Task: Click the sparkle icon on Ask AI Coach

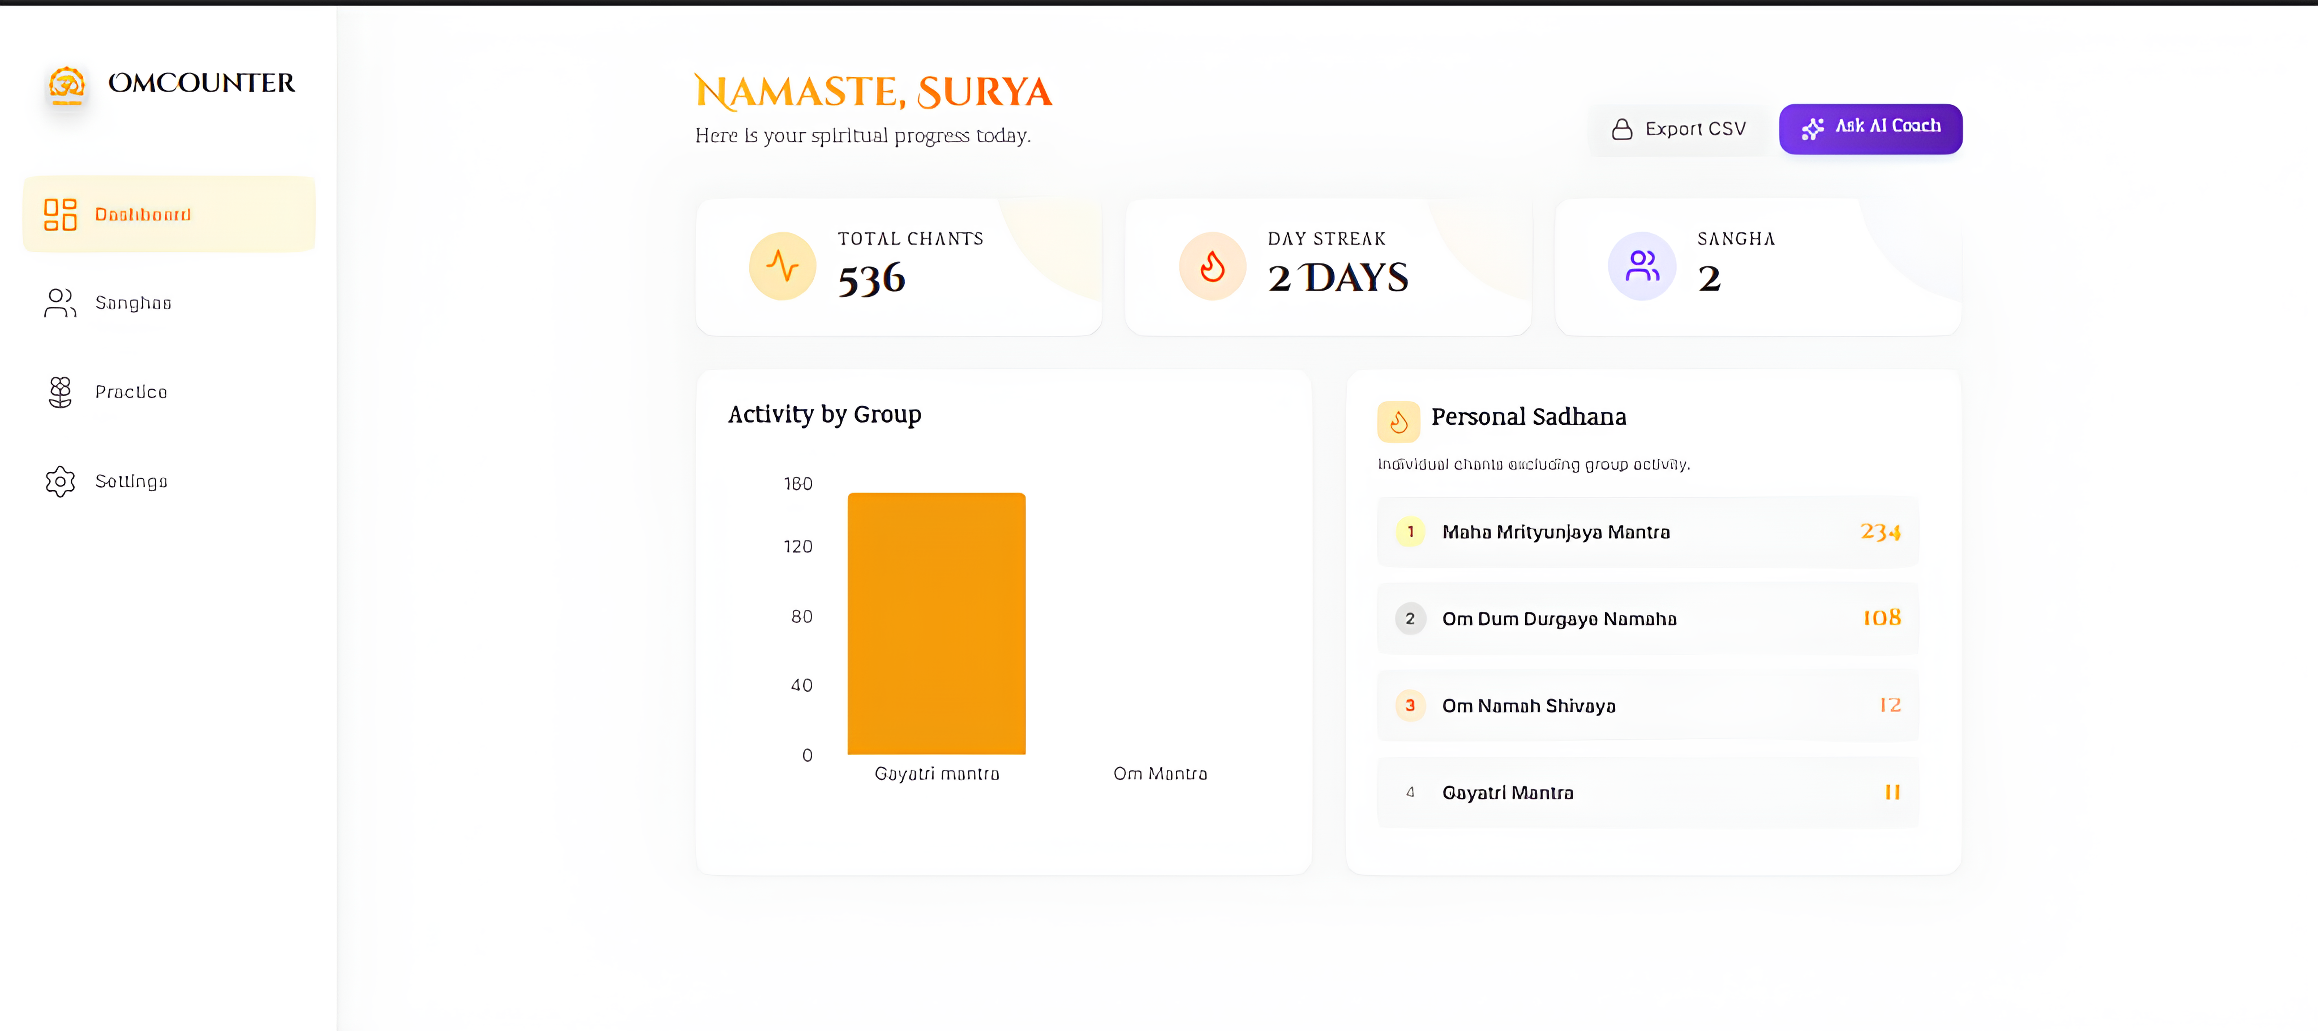Action: click(1811, 129)
